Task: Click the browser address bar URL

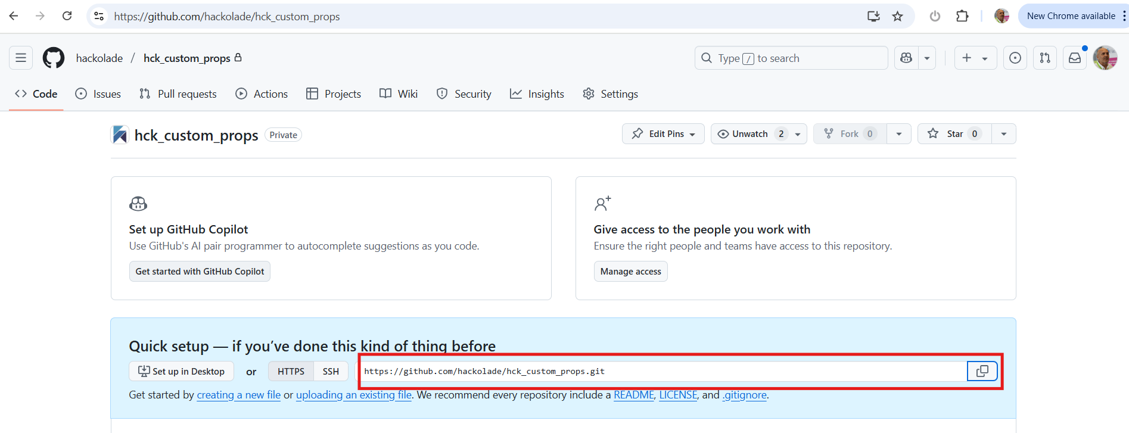Action: pyautogui.click(x=227, y=16)
